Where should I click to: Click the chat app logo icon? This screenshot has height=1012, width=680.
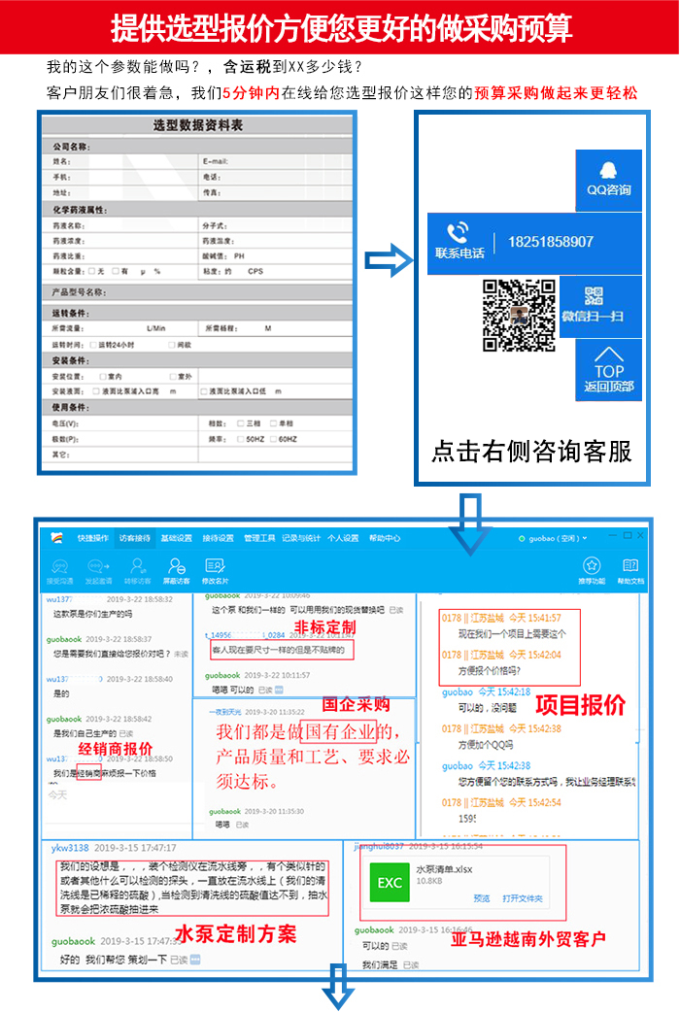tap(56, 538)
